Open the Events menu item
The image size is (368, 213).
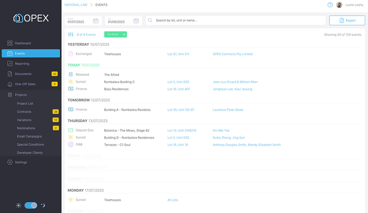tap(31, 53)
